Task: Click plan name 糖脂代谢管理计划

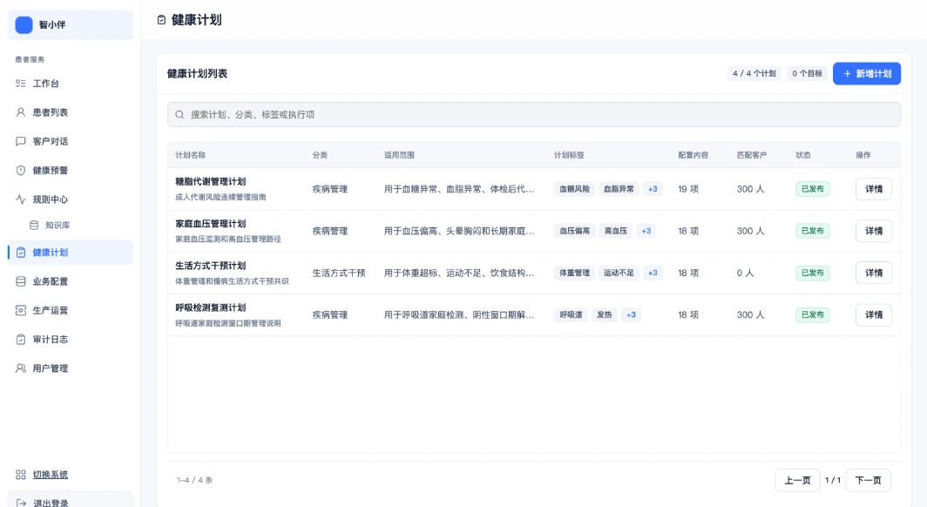Action: (211, 182)
